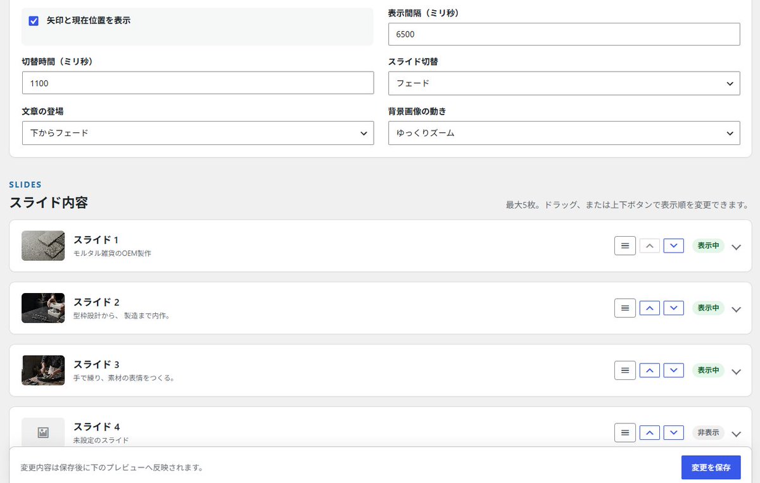Click placeholder image icon of スライド 4

click(x=43, y=433)
